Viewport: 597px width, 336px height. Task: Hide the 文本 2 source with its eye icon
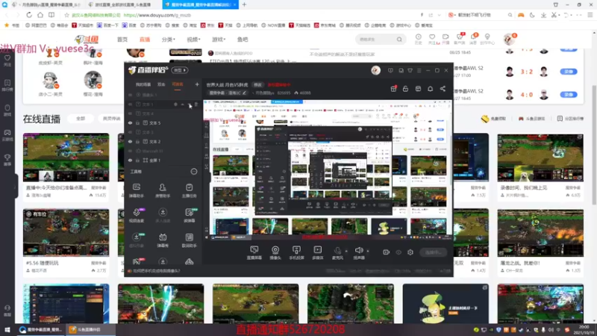click(130, 142)
